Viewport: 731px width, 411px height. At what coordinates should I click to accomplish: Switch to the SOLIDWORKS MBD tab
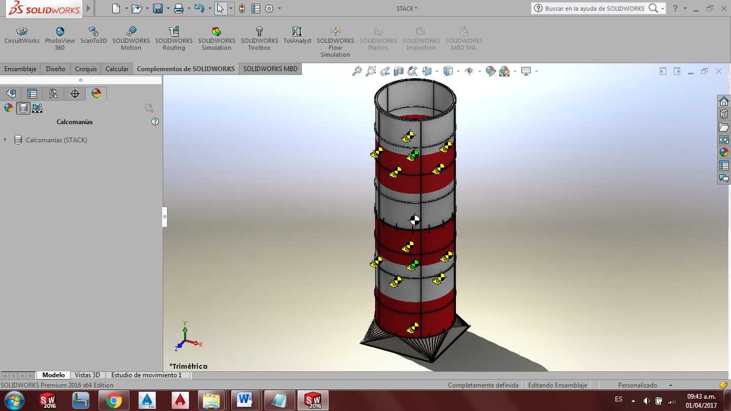[270, 69]
